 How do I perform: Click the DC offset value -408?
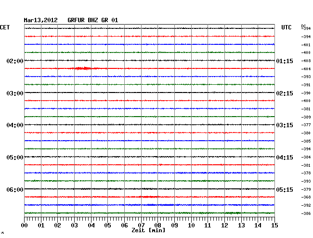coord(306,61)
